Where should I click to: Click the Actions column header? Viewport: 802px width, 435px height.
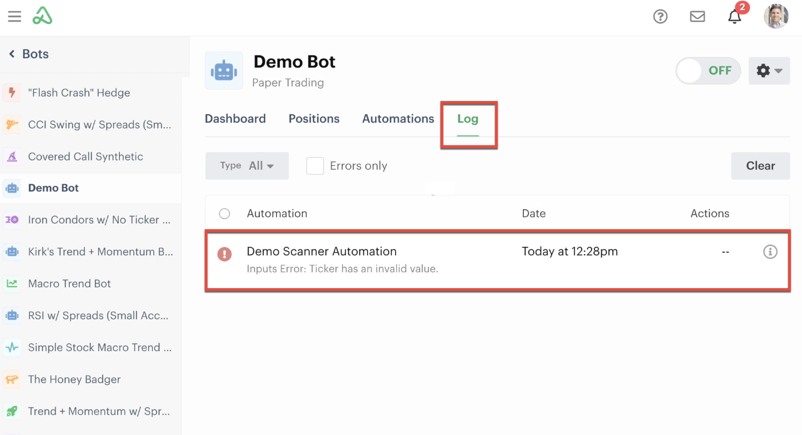[x=710, y=214]
